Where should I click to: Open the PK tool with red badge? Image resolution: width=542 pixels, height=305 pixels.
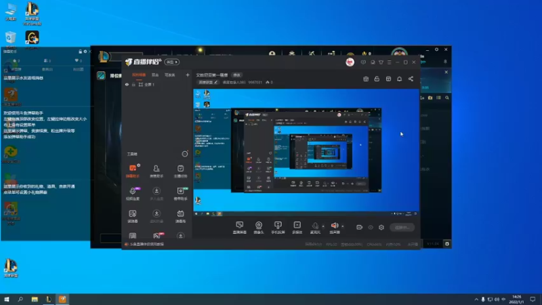click(157, 236)
